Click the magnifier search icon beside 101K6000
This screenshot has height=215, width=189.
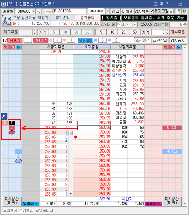(38, 11)
